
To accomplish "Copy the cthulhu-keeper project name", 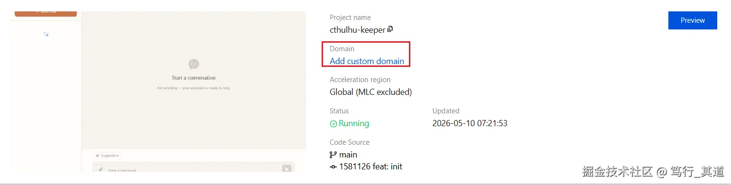I will click(390, 29).
